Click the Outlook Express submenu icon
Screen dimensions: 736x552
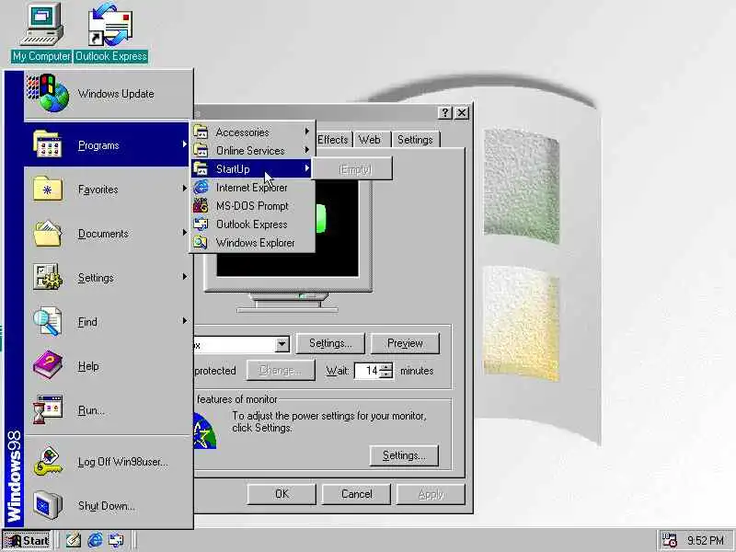tap(201, 224)
